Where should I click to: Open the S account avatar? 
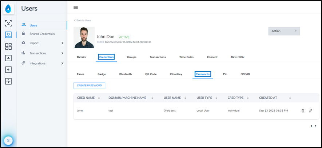pyautogui.click(x=8, y=140)
